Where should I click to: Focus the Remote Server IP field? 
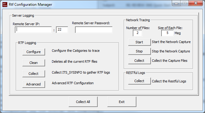tap(33, 30)
